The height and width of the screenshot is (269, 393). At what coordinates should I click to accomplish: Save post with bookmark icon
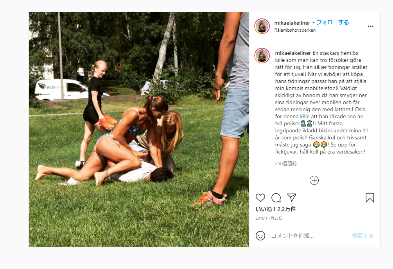tap(370, 198)
